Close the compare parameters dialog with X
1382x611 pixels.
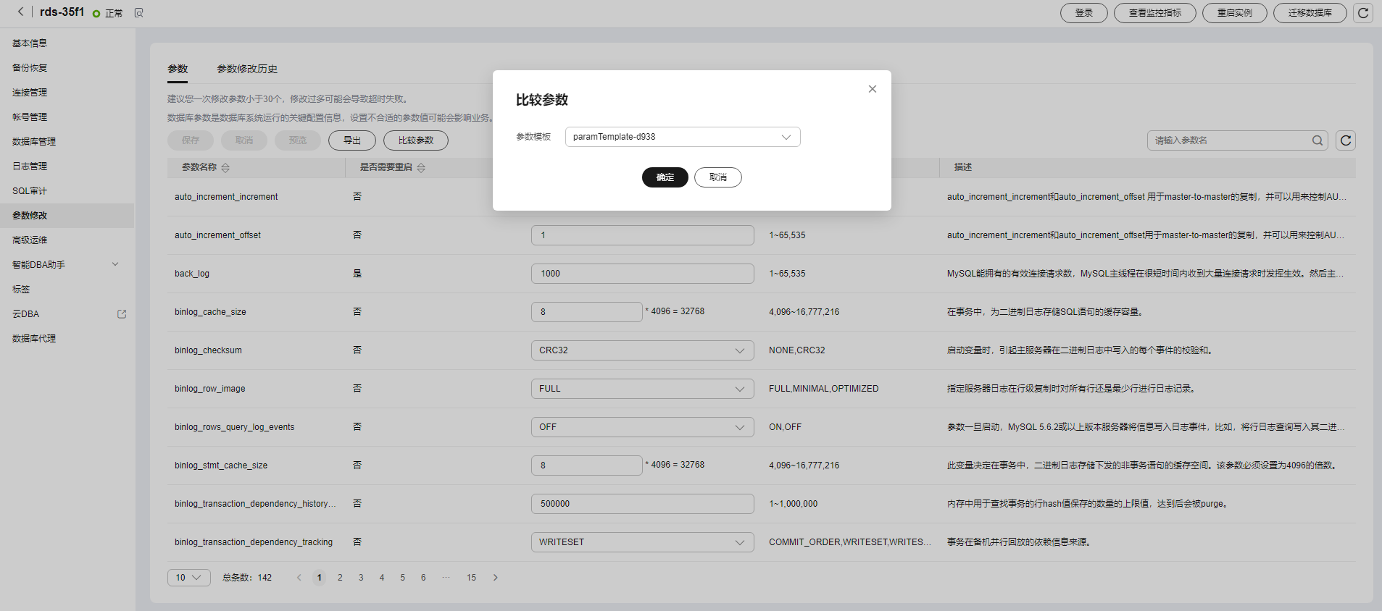point(872,89)
